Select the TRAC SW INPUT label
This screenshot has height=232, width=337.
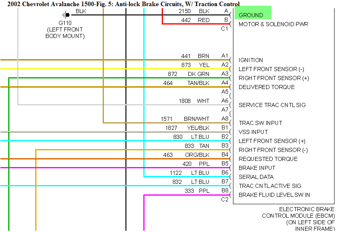point(260,123)
